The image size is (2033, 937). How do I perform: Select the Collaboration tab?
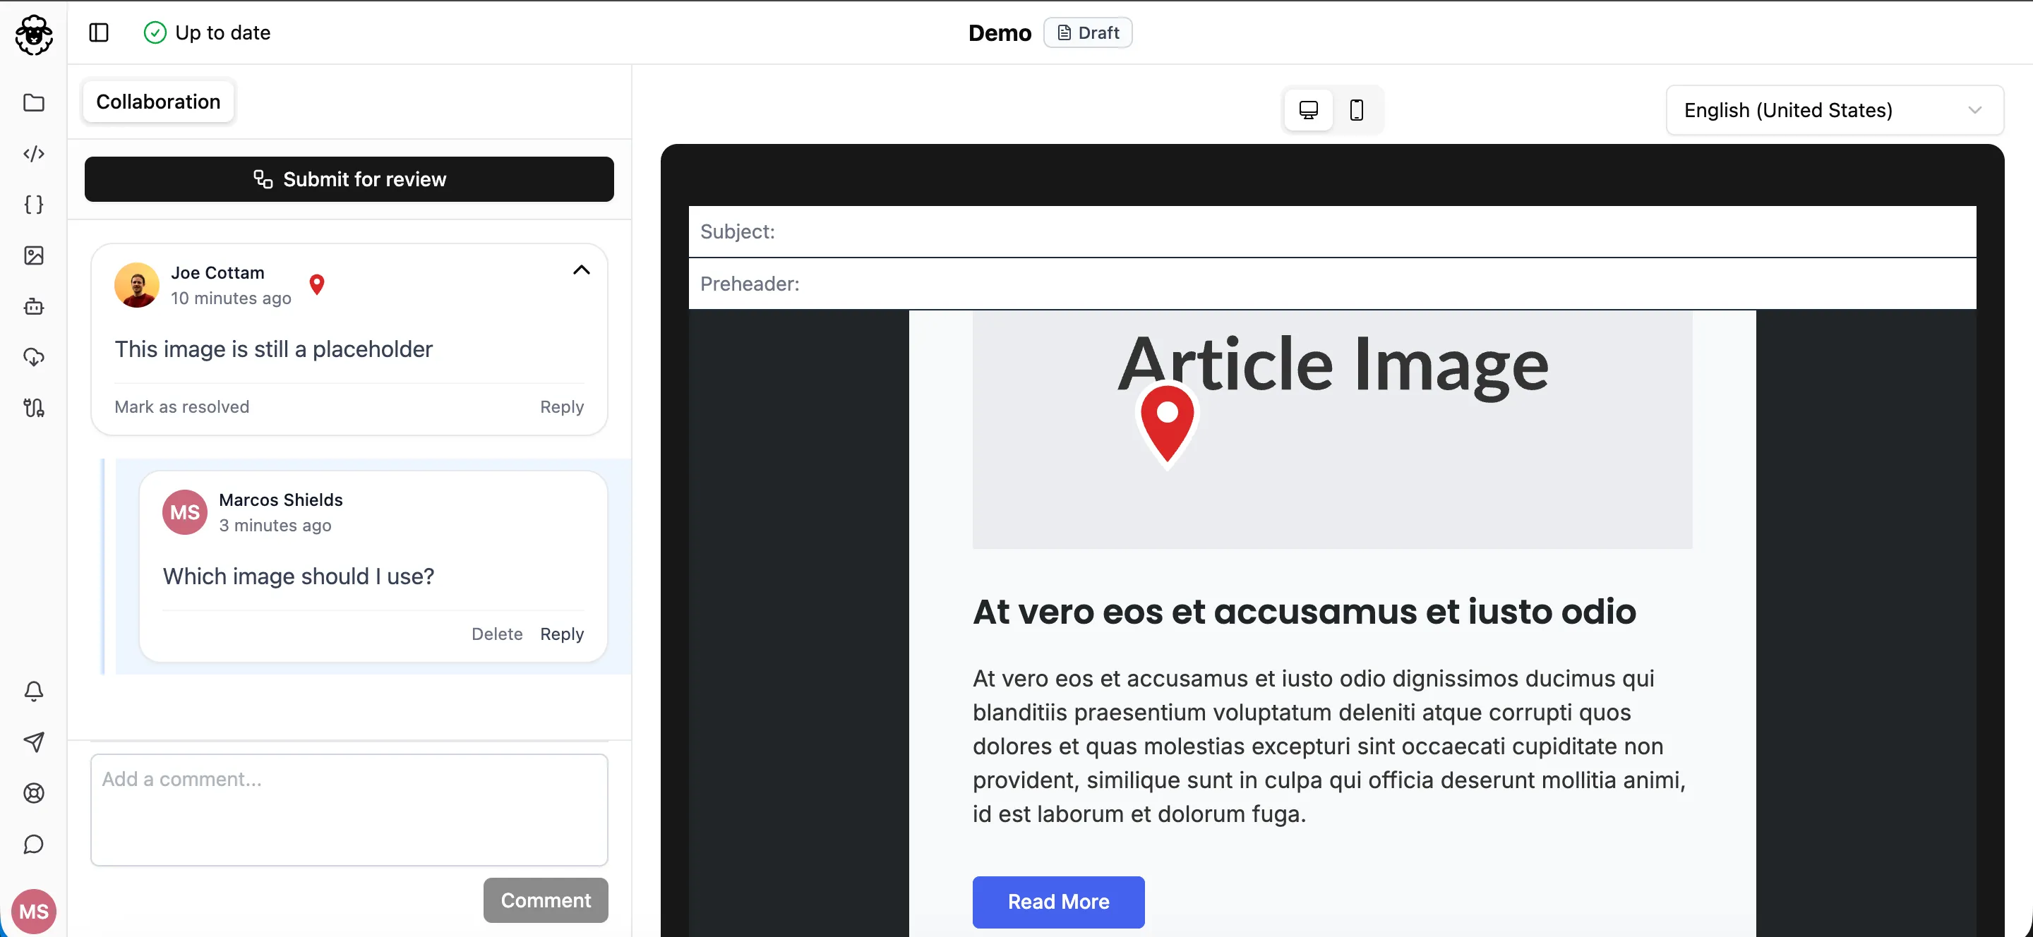pyautogui.click(x=158, y=102)
